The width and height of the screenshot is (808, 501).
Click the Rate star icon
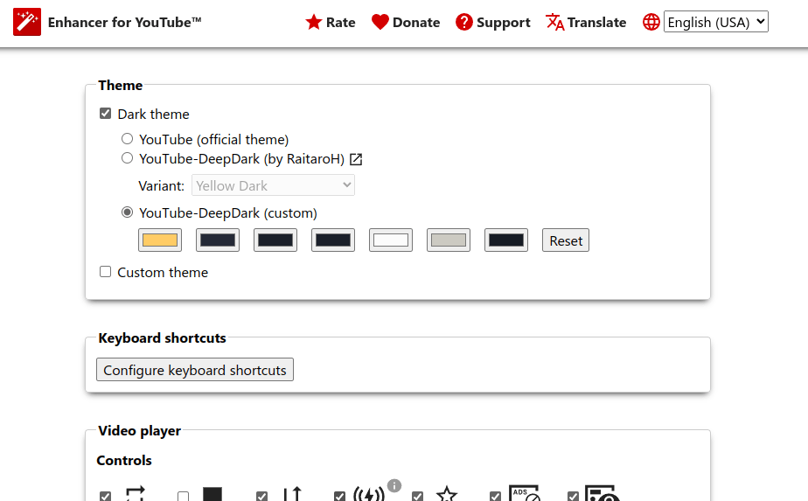point(314,22)
